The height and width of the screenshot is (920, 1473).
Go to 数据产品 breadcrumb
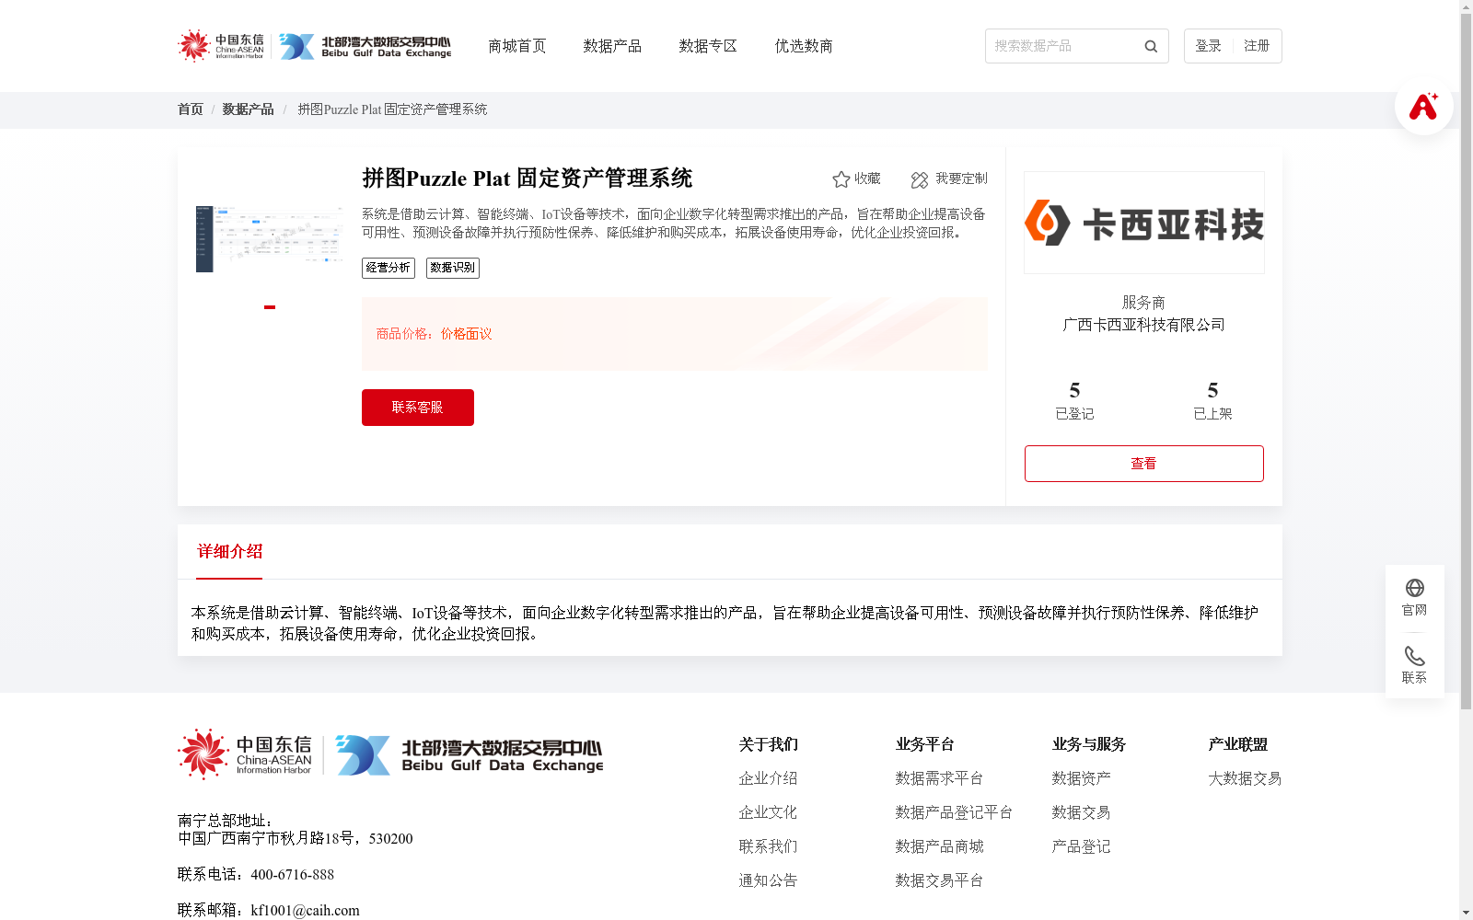tap(248, 109)
